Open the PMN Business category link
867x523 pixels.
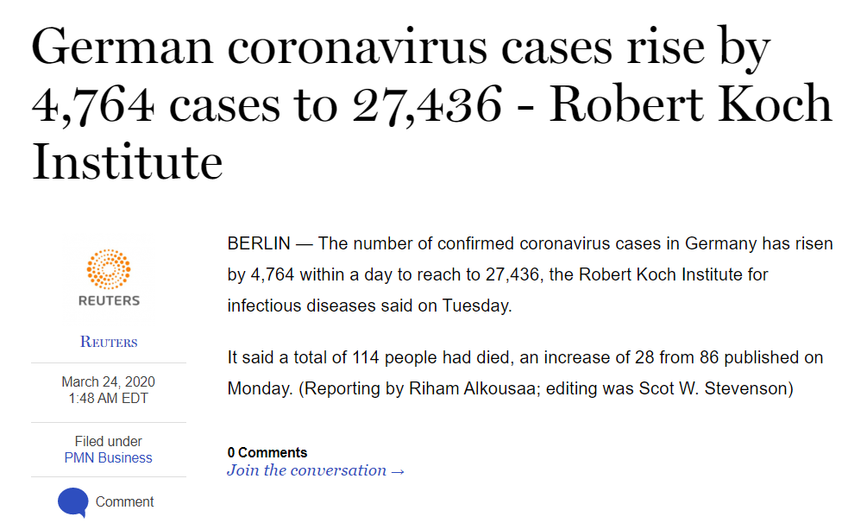[109, 458]
